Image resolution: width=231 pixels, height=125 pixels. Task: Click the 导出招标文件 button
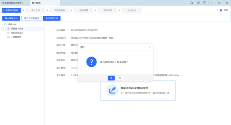pos(51,18)
